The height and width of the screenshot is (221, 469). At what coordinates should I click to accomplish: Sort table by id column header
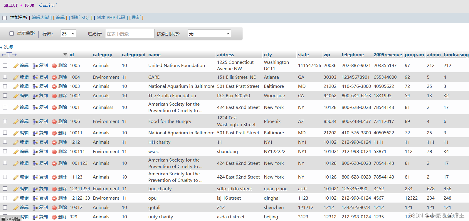pos(72,54)
